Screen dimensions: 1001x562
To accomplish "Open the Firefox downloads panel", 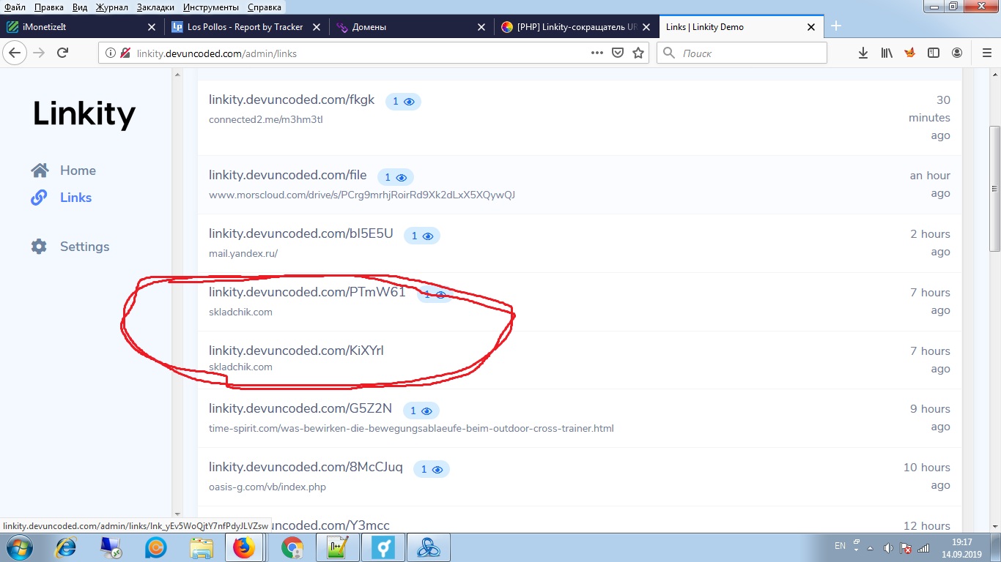I will pos(863,53).
